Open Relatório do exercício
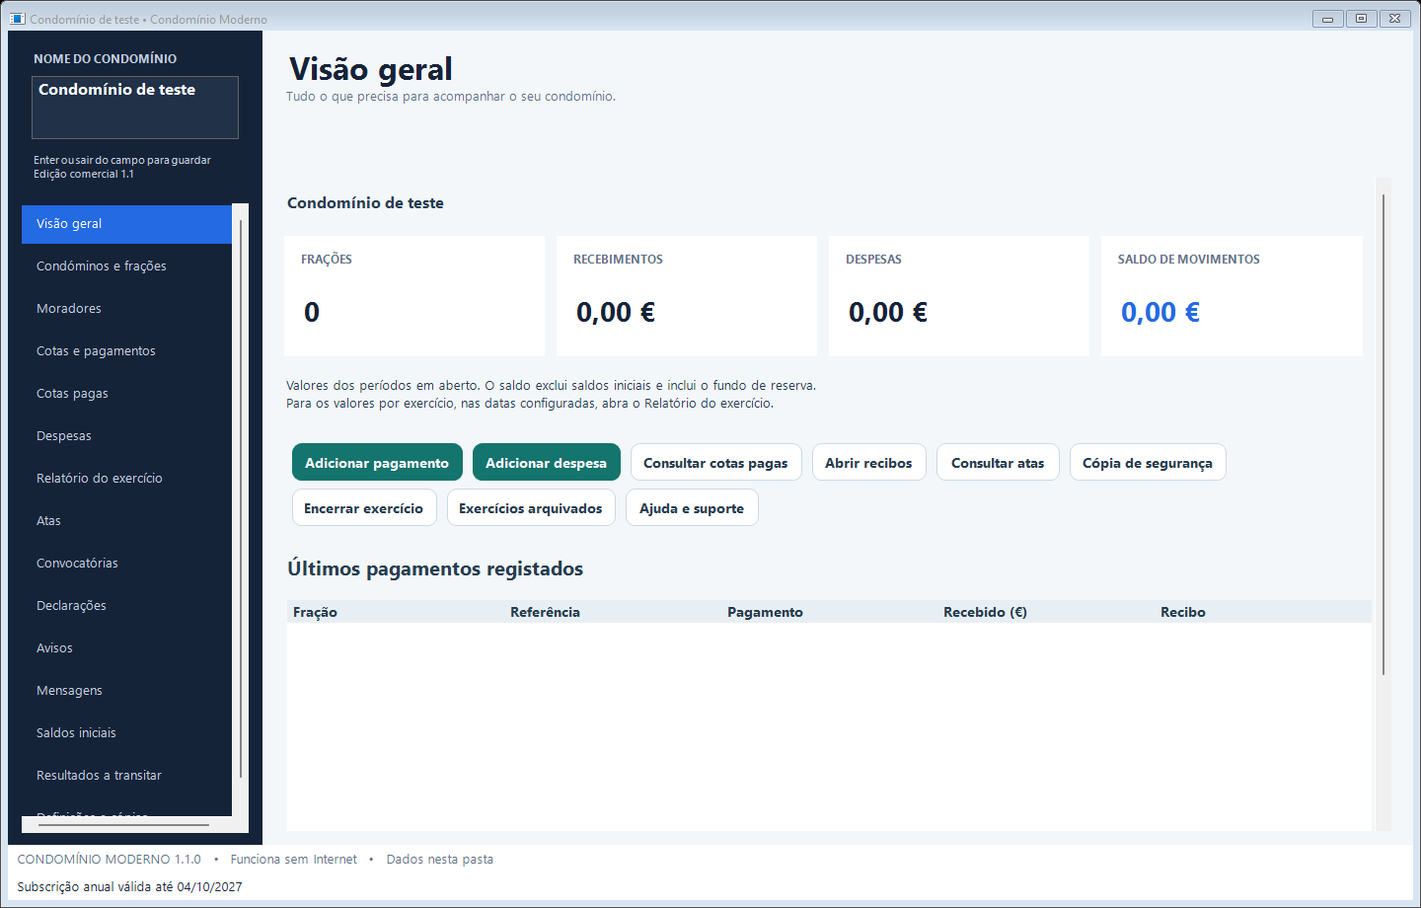Image resolution: width=1421 pixels, height=908 pixels. [x=126, y=479]
